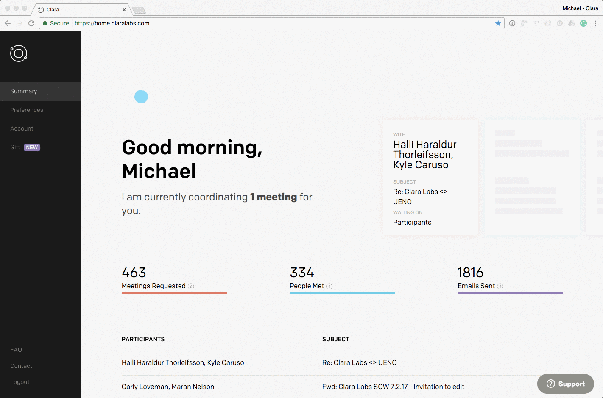Click the subject Fwd: Clara Labs SOW 7.2.17

pyautogui.click(x=393, y=387)
